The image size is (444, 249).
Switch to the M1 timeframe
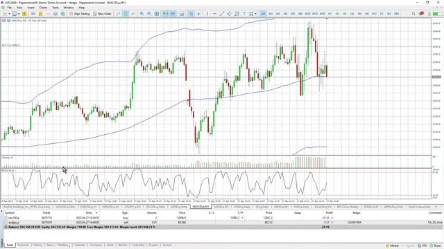point(263,14)
